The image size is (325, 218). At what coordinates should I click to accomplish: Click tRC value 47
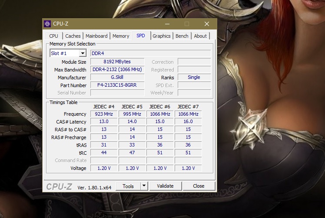click(x=132, y=153)
